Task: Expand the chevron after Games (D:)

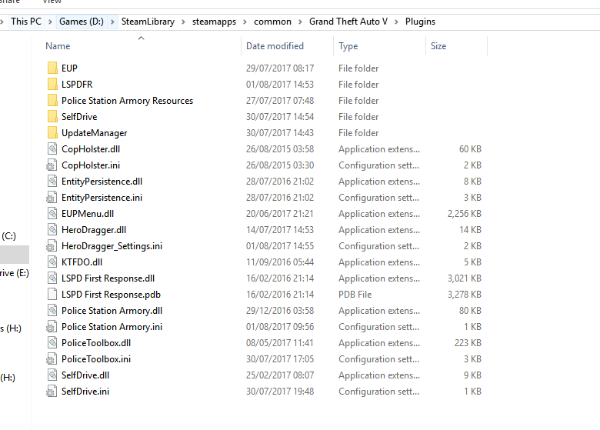Action: (x=112, y=22)
